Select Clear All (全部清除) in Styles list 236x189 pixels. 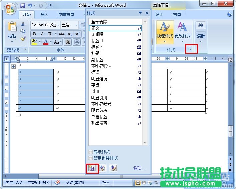115,22
